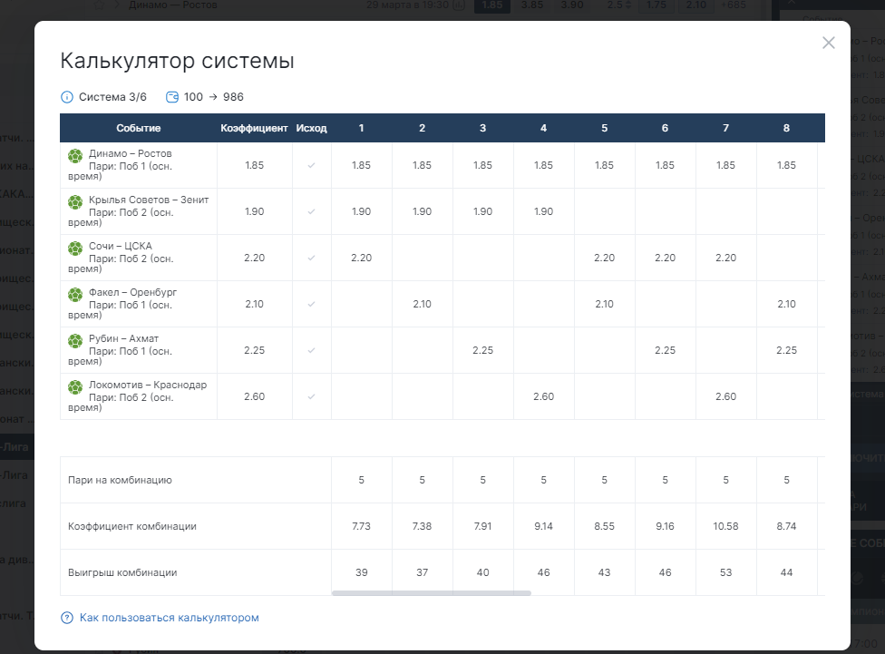Click the football icon for Локомотив – Краснодар

point(75,386)
